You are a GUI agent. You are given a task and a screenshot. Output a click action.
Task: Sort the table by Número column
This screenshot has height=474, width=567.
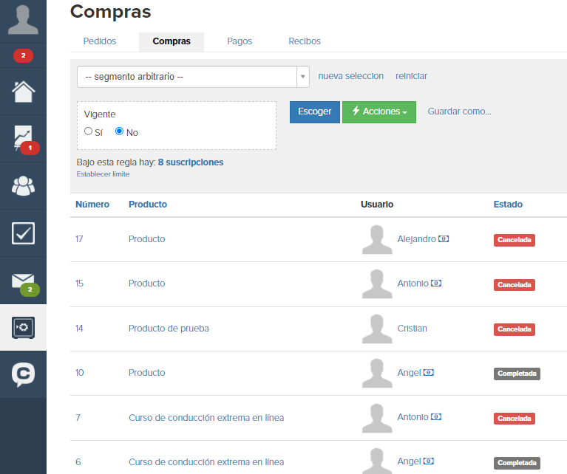tap(92, 204)
